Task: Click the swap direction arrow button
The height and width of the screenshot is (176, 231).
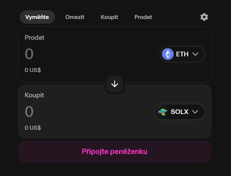Action: [x=115, y=84]
